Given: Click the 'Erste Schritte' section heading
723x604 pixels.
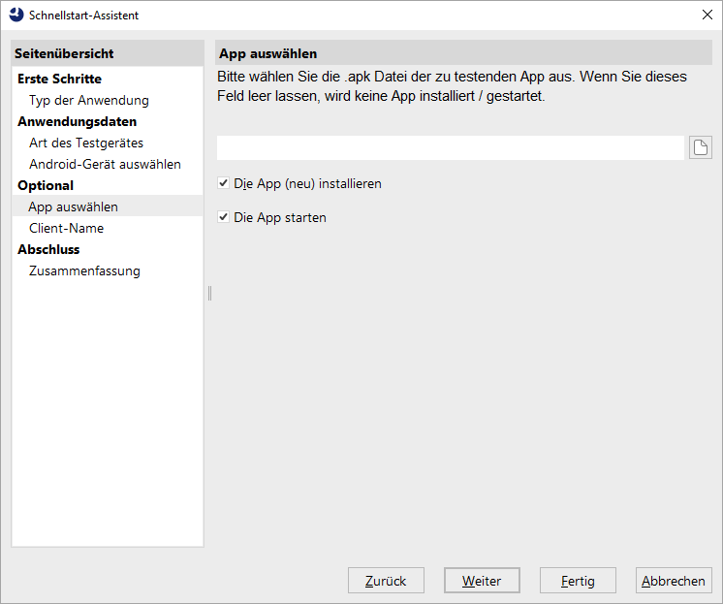Looking at the screenshot, I should coord(59,79).
